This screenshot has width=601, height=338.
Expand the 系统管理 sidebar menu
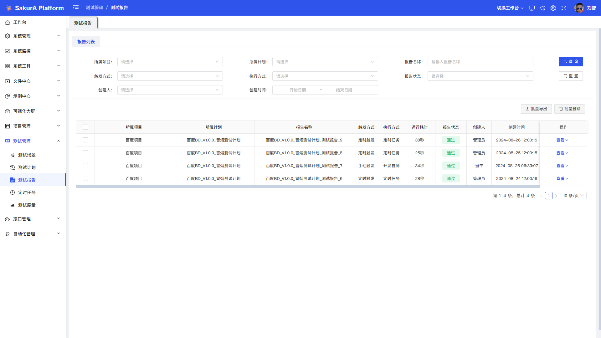coord(33,36)
